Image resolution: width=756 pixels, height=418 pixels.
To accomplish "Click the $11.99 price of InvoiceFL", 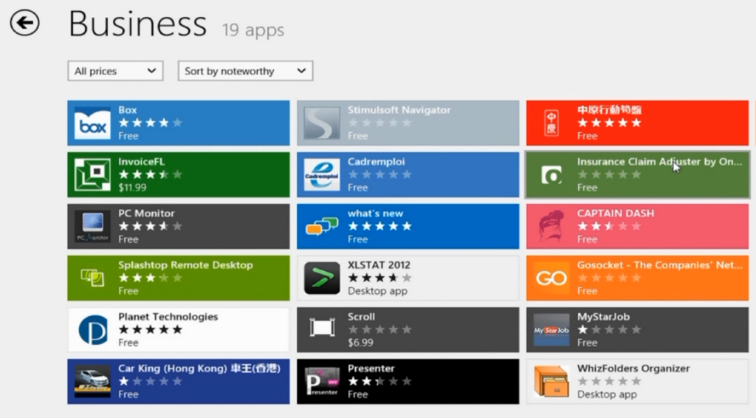I will 132,188.
